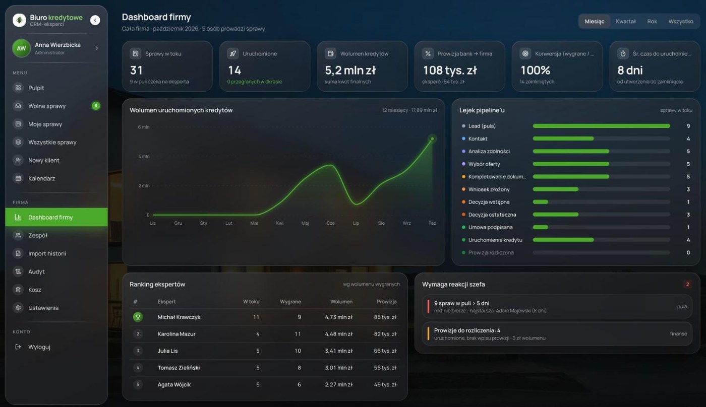Image resolution: width=706 pixels, height=407 pixels.
Task: Click the Wyloguj logout icon
Action: [18, 347]
